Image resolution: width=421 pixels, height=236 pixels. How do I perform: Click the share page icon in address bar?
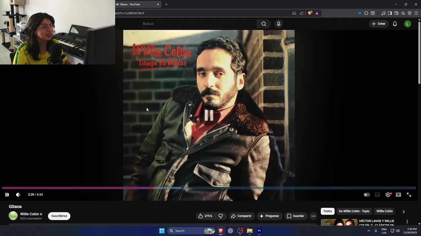302,13
